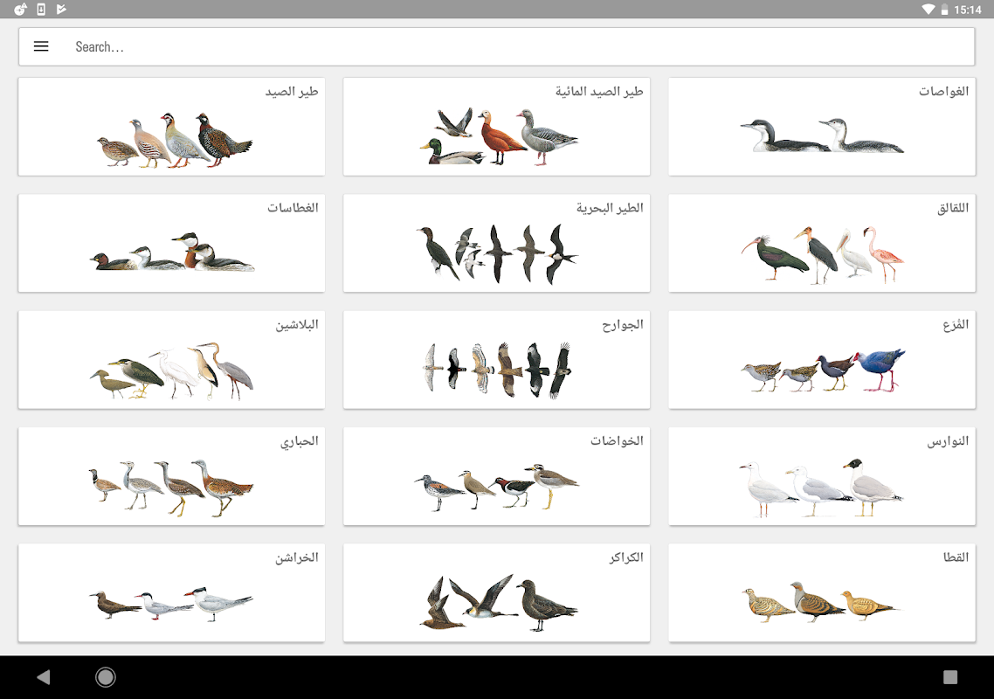Choose the البلاشين herons category

[171, 360]
